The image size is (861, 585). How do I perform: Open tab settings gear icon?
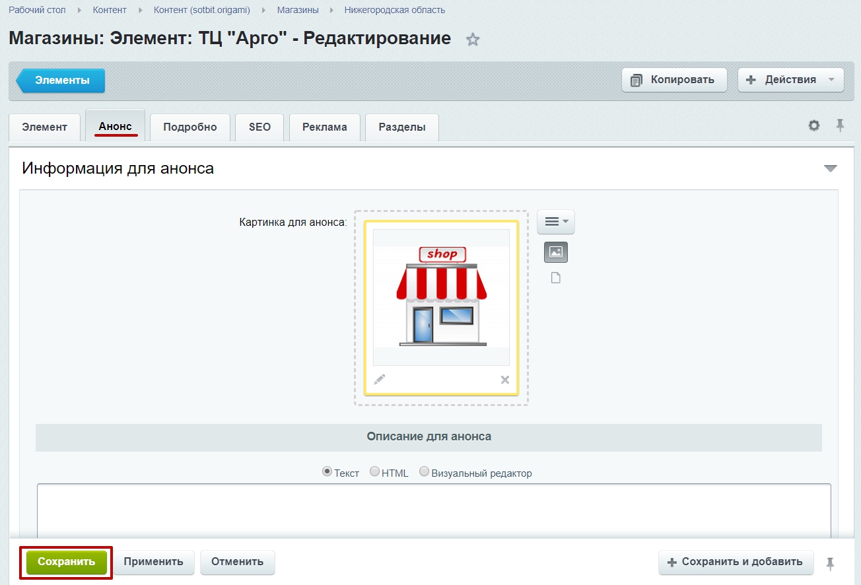(814, 125)
